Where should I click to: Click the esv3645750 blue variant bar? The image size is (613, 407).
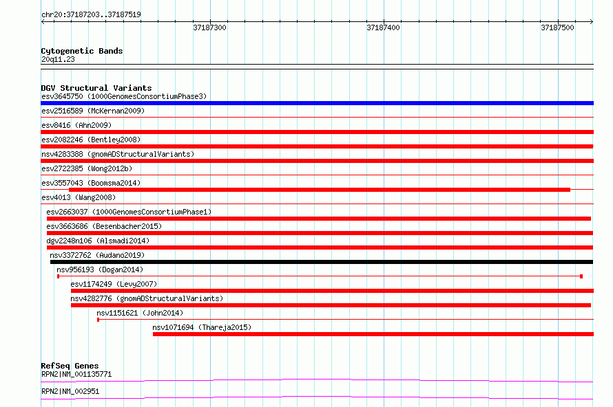pyautogui.click(x=317, y=103)
